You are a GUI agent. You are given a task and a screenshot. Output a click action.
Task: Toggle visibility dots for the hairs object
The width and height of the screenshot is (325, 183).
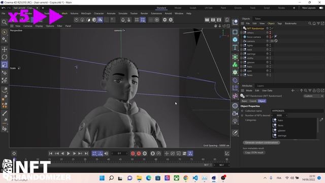click(x=270, y=67)
